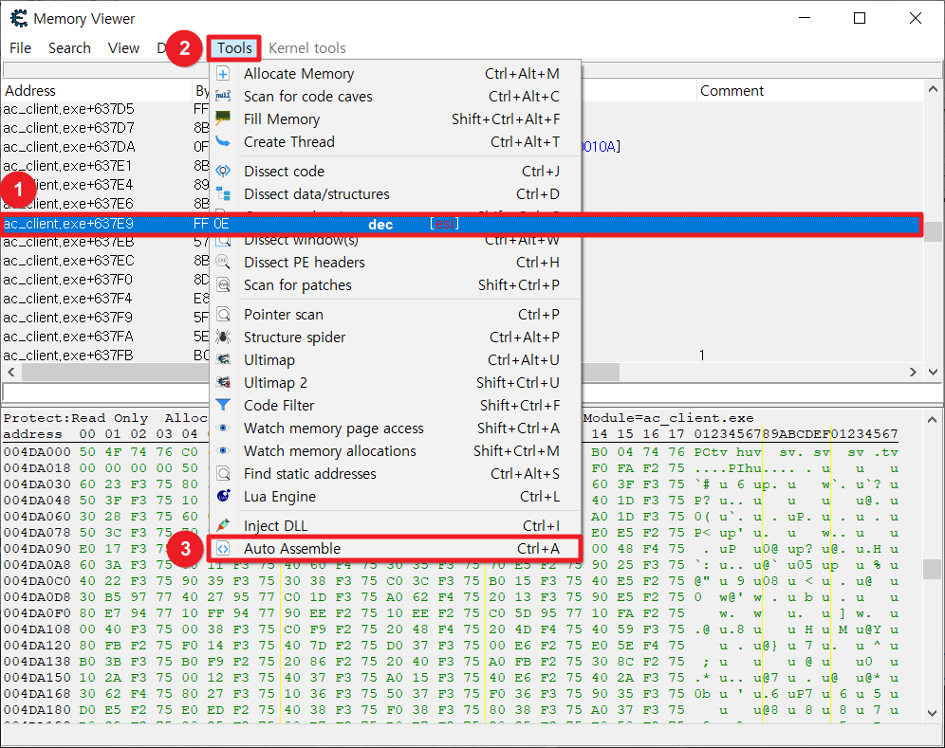
Task: Click hex view scrollbar down arrow
Action: tap(933, 713)
